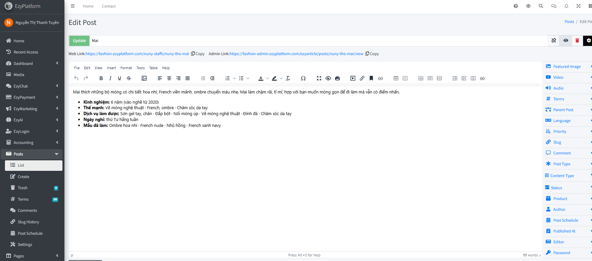Toggle italic formatting
This screenshot has width=592, height=261.
click(110, 78)
